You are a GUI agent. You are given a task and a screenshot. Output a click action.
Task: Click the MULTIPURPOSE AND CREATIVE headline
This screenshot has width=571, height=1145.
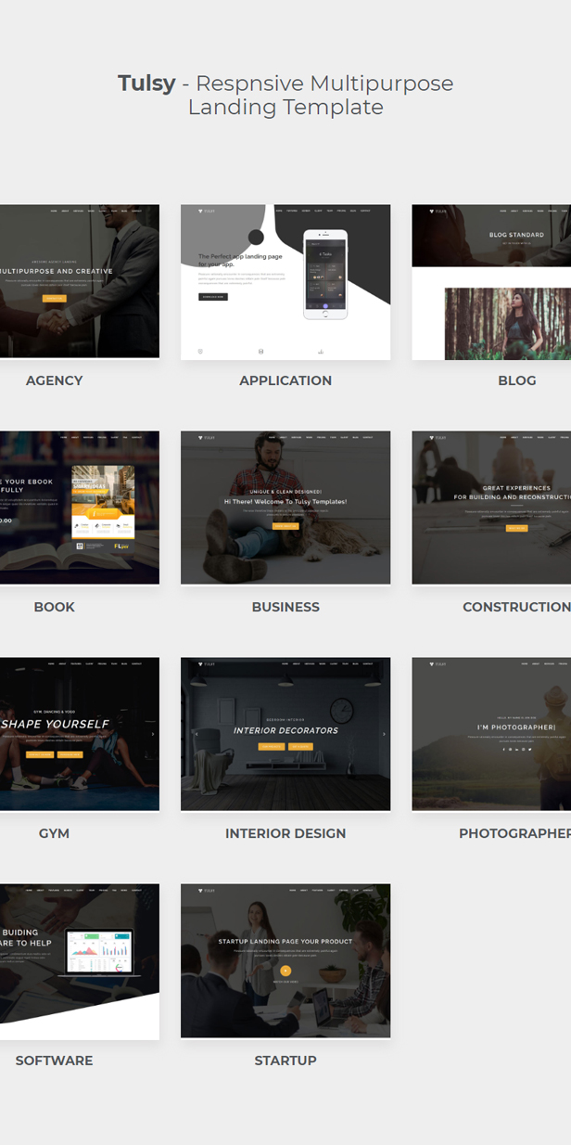tap(56, 272)
